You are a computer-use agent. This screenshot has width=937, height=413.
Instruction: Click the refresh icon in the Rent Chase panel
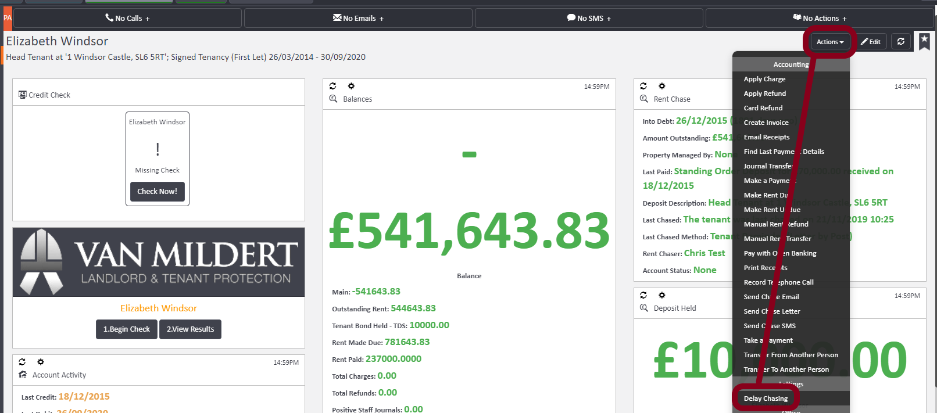[x=643, y=86]
